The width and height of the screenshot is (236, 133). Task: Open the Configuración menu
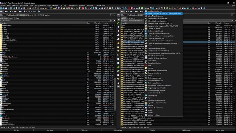pos(73,6)
